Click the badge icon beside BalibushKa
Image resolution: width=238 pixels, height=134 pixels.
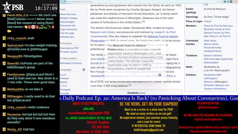[4, 89]
